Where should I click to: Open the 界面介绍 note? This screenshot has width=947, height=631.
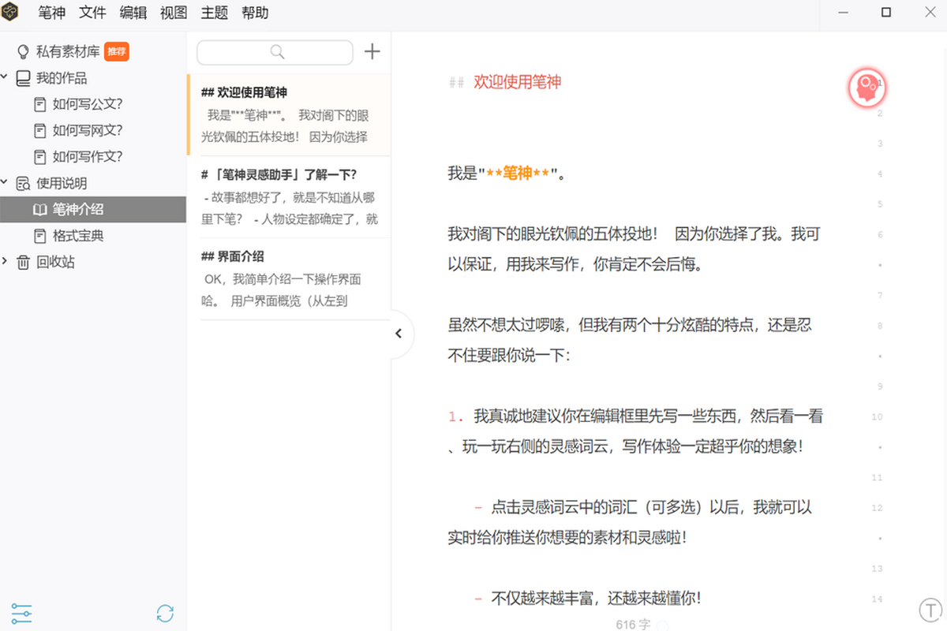[x=288, y=278]
